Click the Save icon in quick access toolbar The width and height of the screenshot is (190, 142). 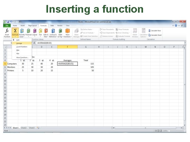coord(8,22)
